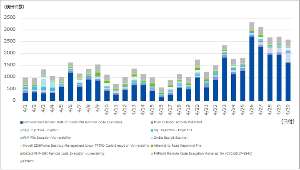Click the 4/22 date axis label
The width and height of the screenshot is (300, 170).
[x=215, y=110]
